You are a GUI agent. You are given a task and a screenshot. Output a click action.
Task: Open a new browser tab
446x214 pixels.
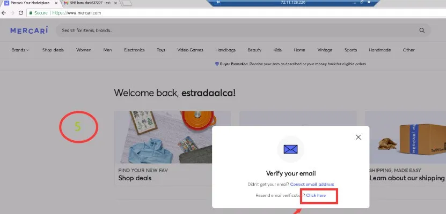click(x=126, y=3)
